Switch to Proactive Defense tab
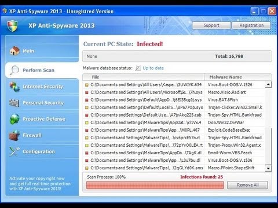The height and width of the screenshot is (208, 278). pos(44,119)
